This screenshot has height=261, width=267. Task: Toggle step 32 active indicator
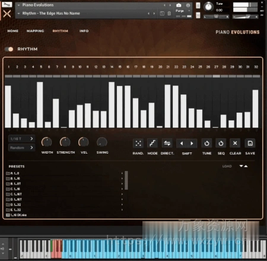click(x=256, y=76)
